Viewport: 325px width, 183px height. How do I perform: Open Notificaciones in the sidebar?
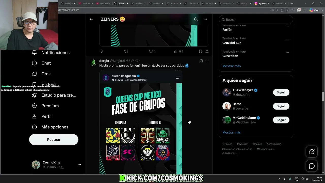[51, 53]
